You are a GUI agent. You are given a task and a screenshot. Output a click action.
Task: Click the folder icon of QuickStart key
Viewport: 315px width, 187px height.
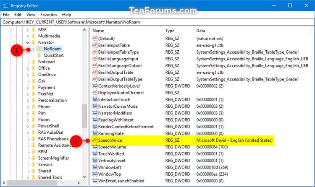click(x=39, y=55)
